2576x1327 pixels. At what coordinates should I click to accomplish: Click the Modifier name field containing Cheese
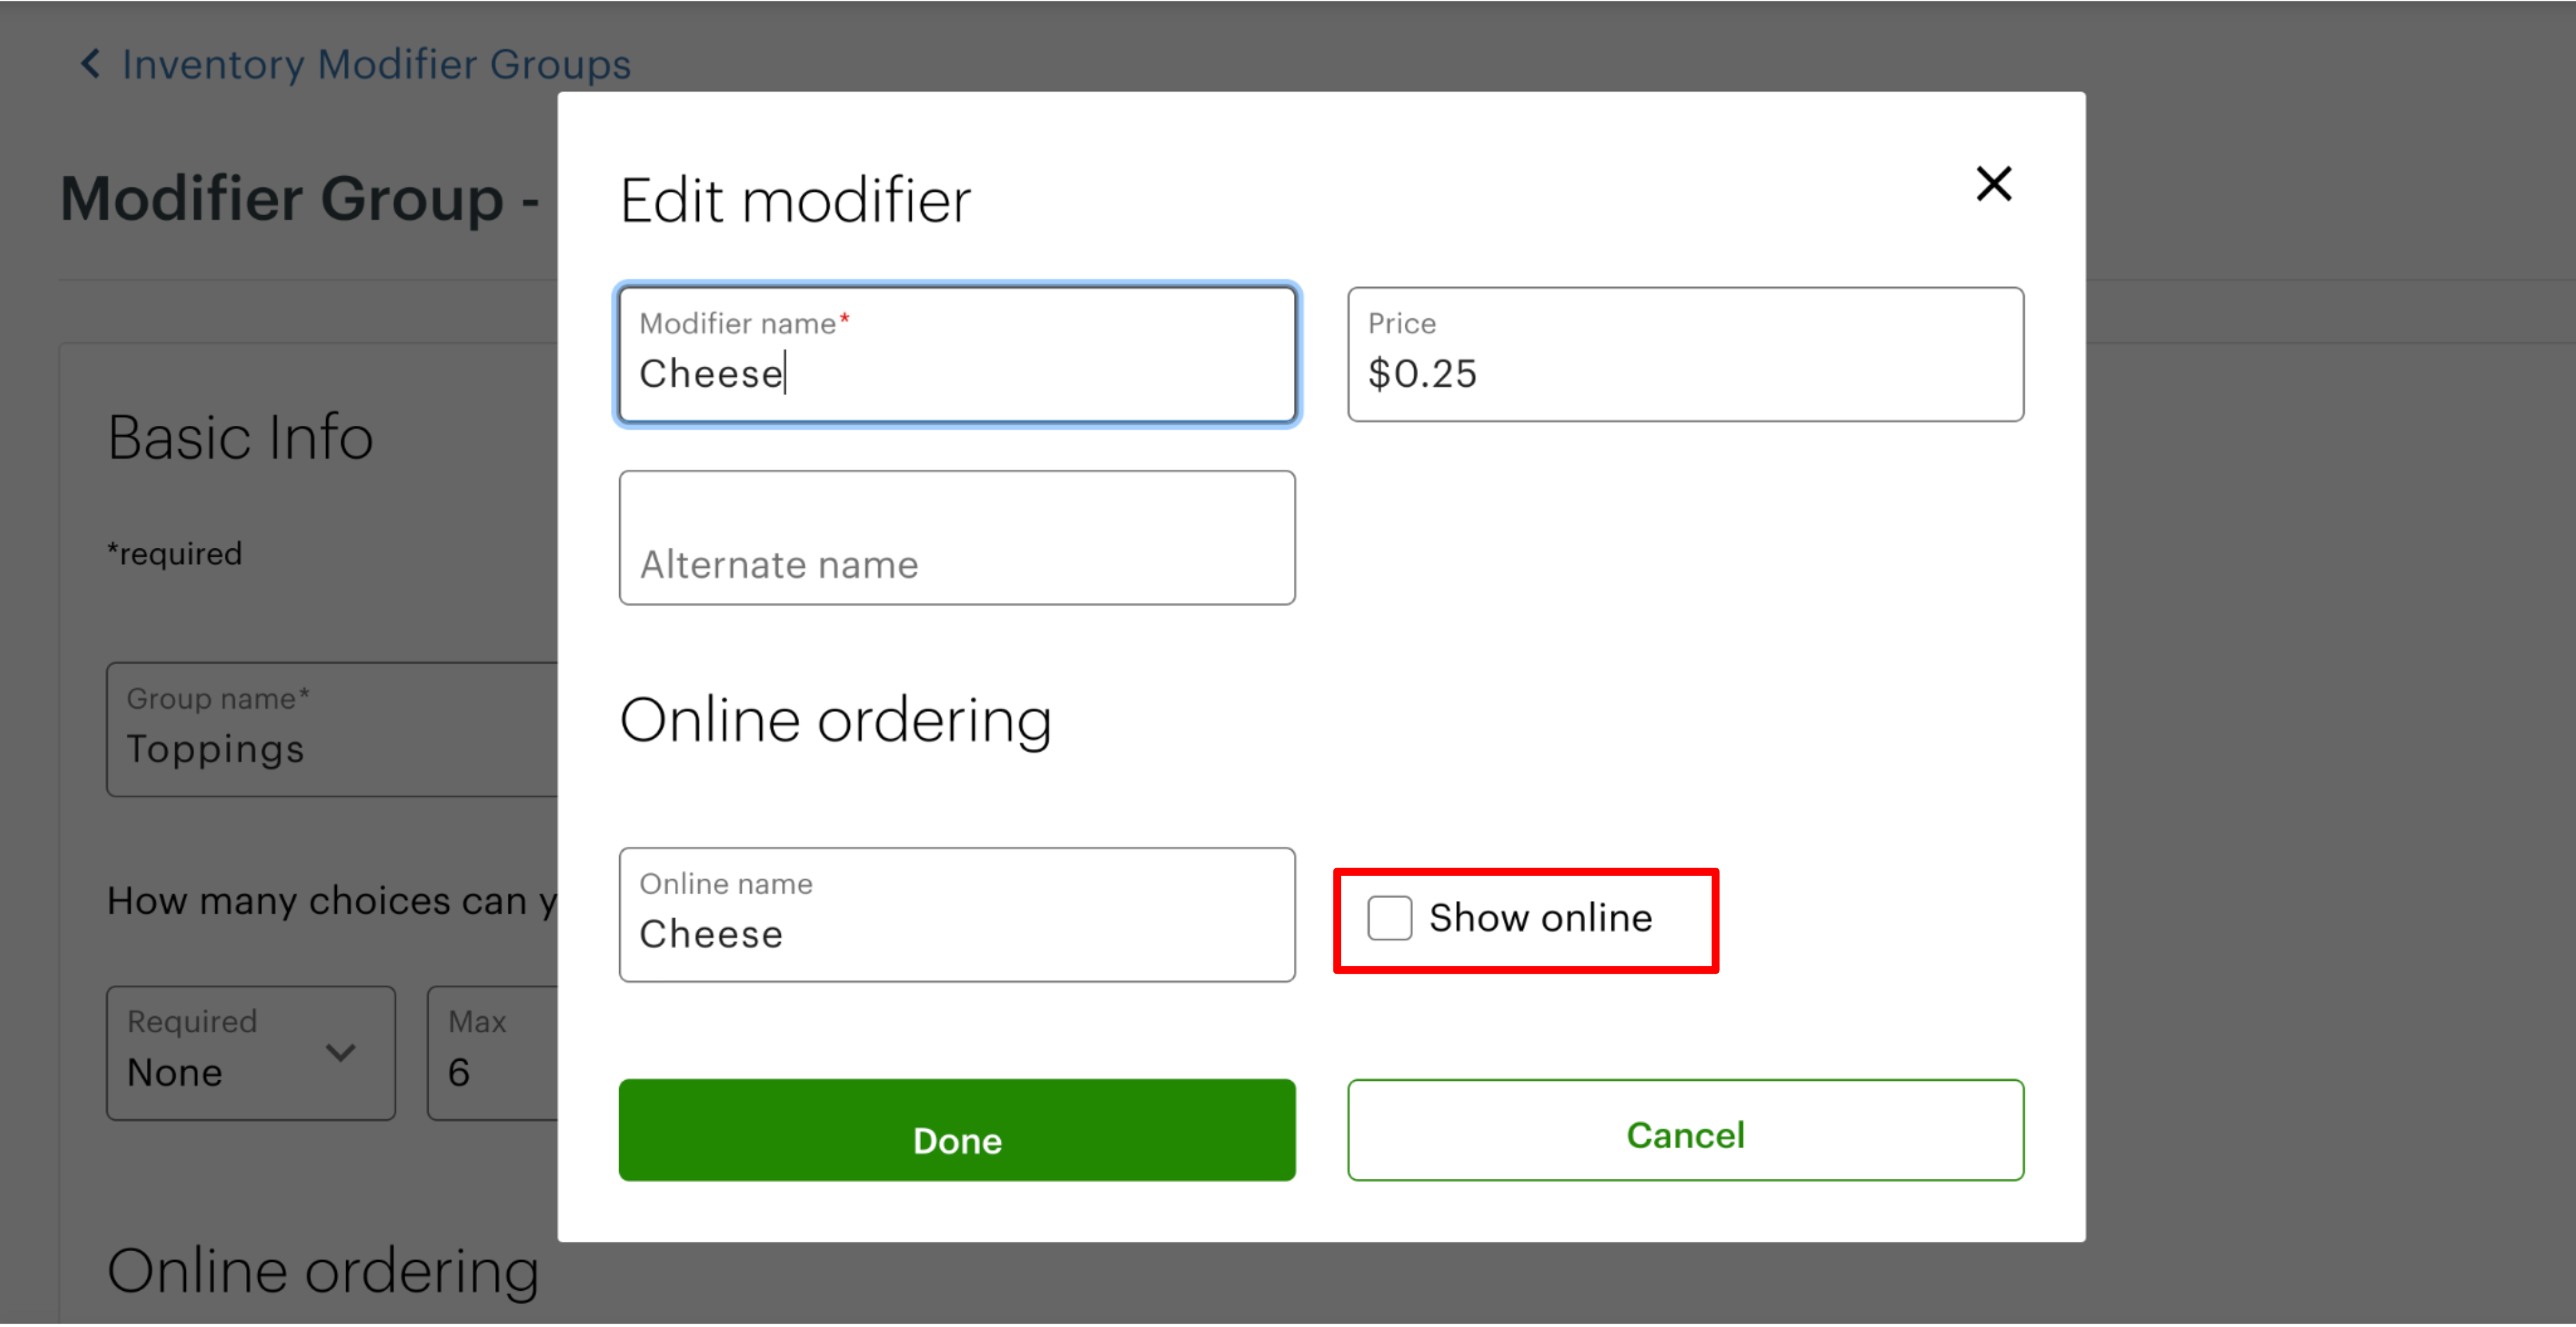click(x=957, y=355)
